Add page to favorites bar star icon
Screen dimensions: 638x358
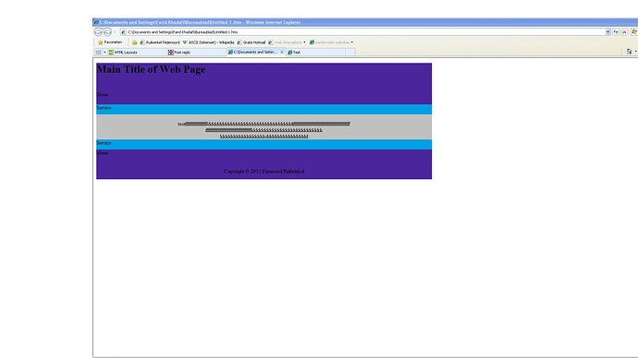coord(134,42)
